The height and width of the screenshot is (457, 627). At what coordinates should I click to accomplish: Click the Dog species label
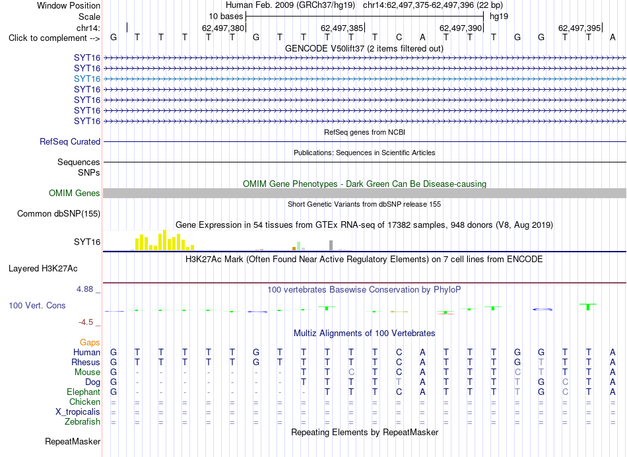(x=93, y=382)
